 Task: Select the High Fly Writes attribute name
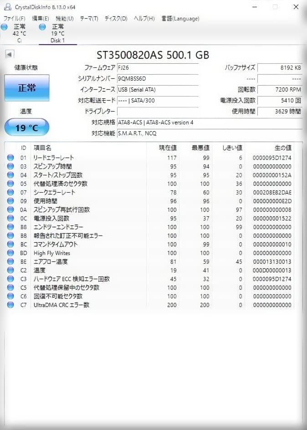[52, 253]
